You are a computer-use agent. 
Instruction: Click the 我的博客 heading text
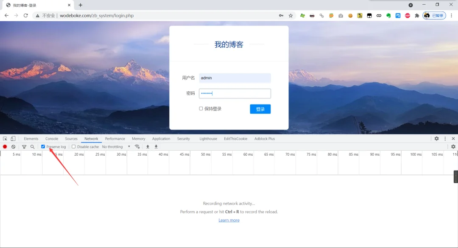click(229, 44)
